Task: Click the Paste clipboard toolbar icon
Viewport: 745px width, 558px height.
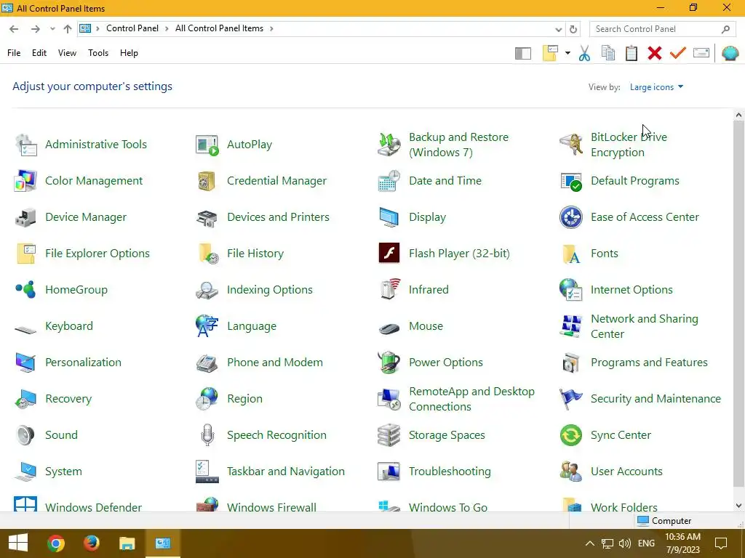Action: coord(632,53)
